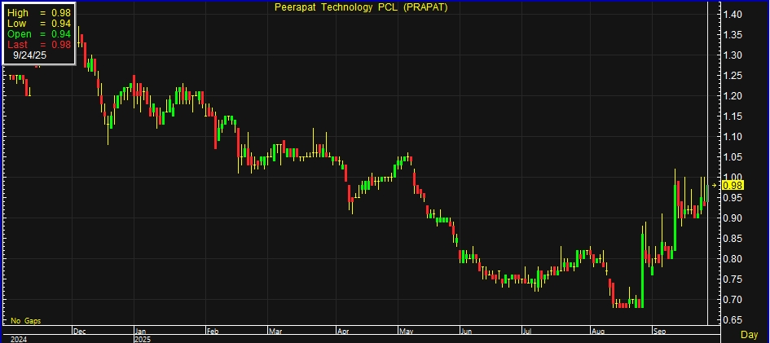Click the 1.35 price axis label
This screenshot has width=770, height=343.
(x=733, y=35)
